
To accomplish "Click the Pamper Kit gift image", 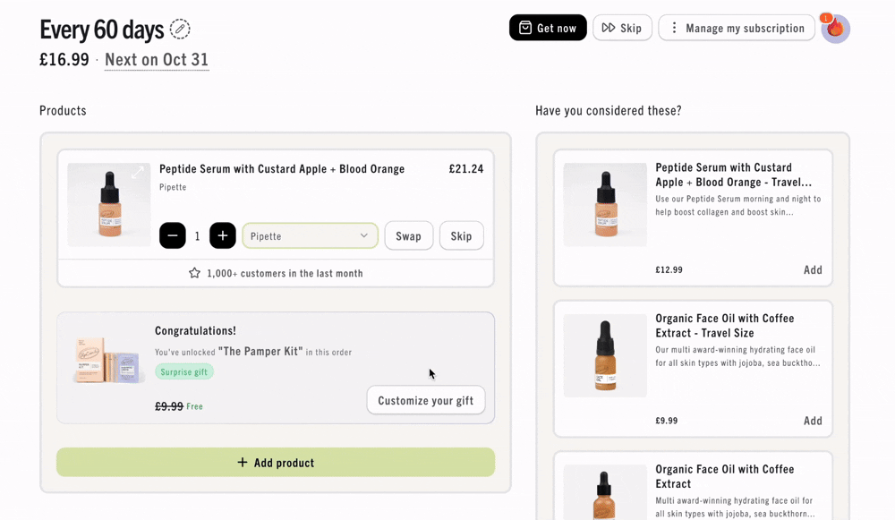I will pyautogui.click(x=107, y=360).
